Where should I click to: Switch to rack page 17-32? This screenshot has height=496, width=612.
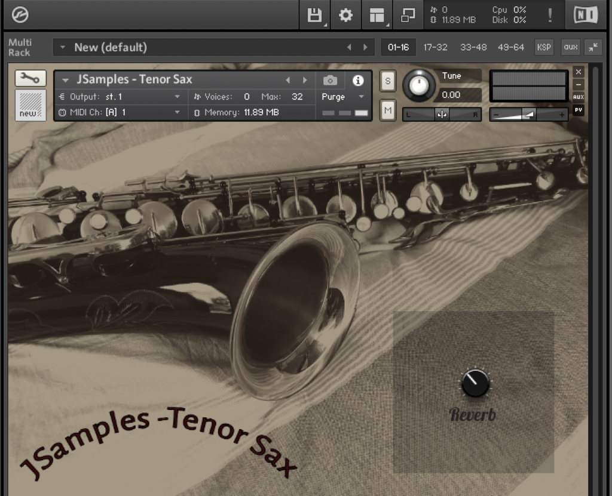pos(436,47)
